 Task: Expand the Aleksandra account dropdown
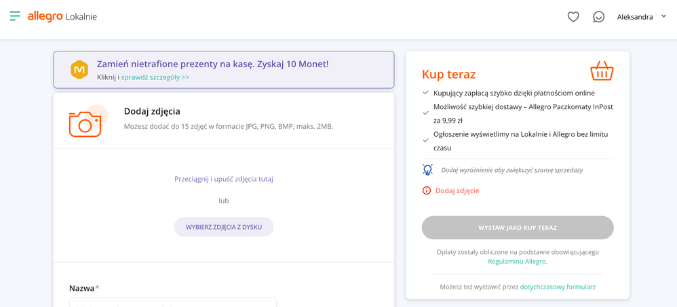(x=642, y=17)
